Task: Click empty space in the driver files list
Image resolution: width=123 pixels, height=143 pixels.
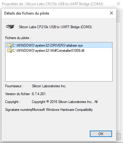Action: [x=59, y=67]
